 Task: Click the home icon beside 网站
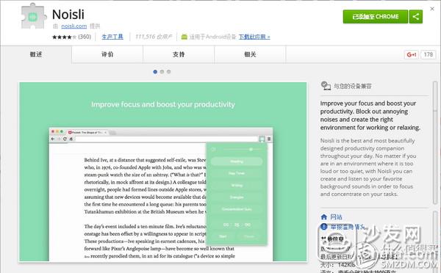(324, 217)
